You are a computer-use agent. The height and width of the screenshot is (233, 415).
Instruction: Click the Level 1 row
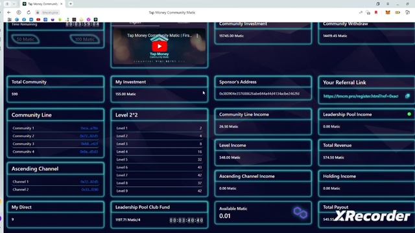coord(159,128)
